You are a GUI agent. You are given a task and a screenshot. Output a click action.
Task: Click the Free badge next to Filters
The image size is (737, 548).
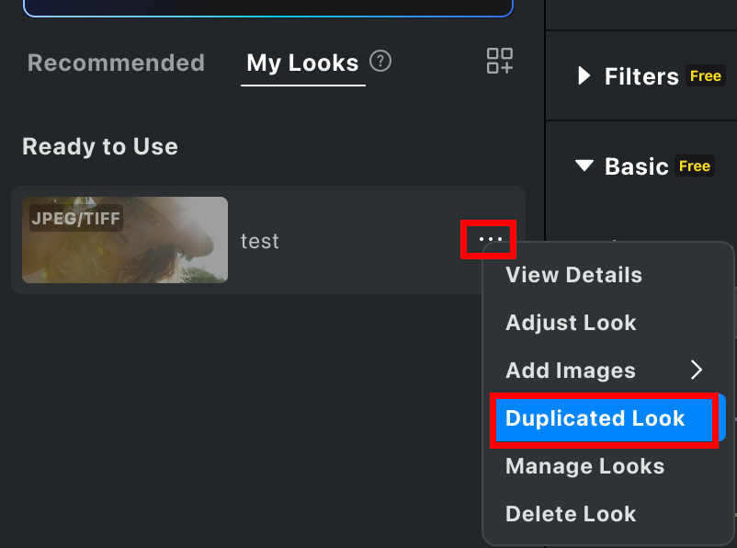tap(706, 75)
